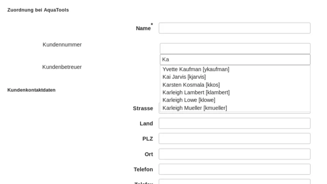Click the Telefon label text

[143, 169]
